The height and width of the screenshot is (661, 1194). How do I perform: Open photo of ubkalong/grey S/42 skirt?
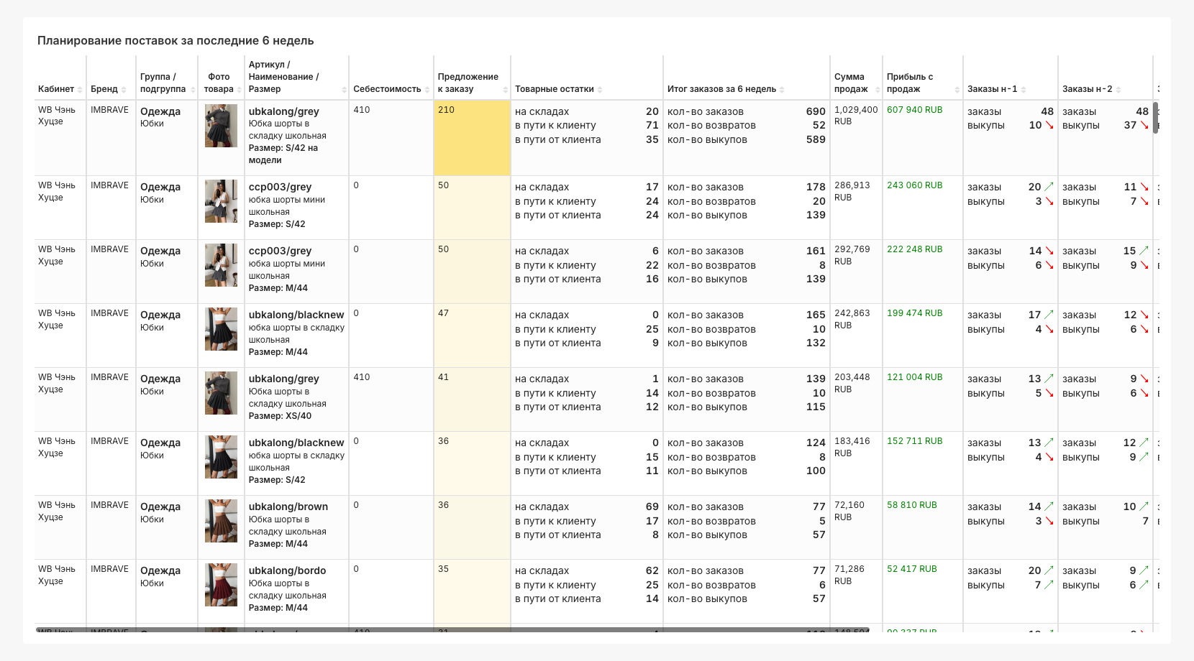tap(221, 126)
